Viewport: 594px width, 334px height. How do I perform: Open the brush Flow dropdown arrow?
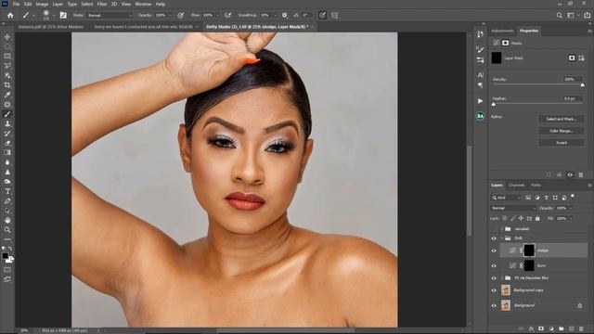click(x=217, y=16)
